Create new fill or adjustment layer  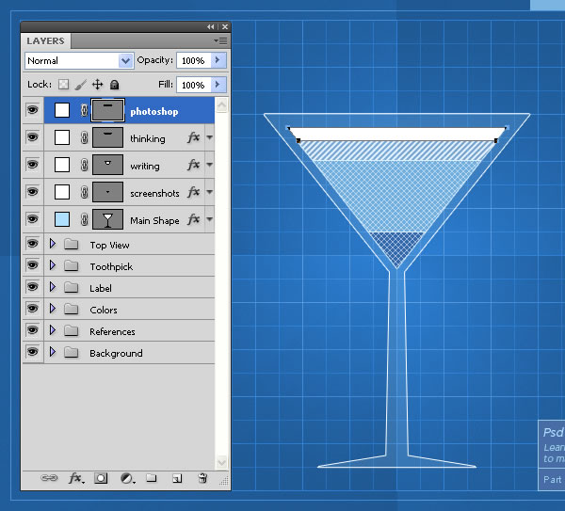127,478
